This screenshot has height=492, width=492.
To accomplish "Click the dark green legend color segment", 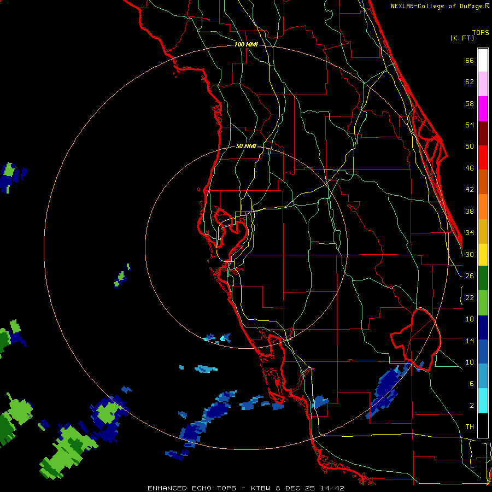I will (483, 278).
